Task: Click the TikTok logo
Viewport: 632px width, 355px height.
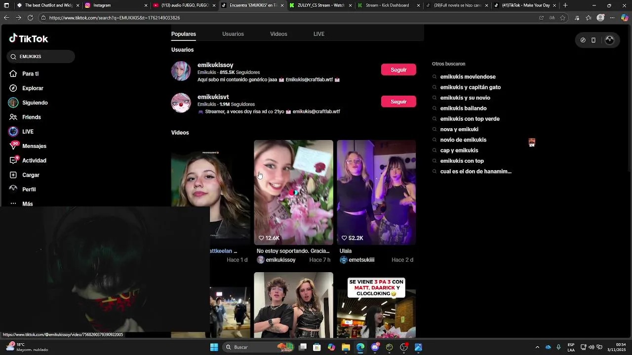Action: click(28, 38)
